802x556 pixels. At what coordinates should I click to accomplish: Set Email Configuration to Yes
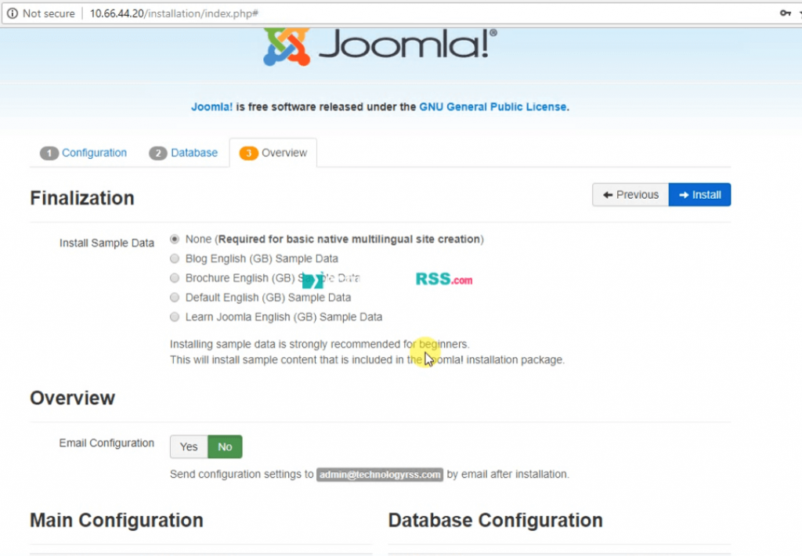click(x=189, y=446)
